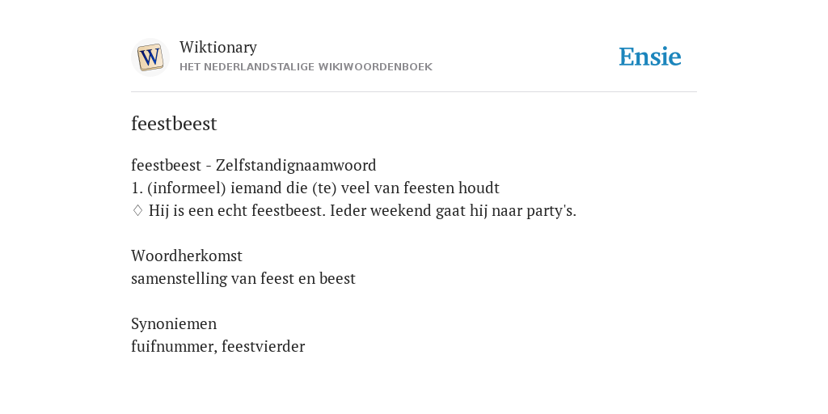
Task: Click the Wiktionary W logo icon
Action: pyautogui.click(x=150, y=57)
